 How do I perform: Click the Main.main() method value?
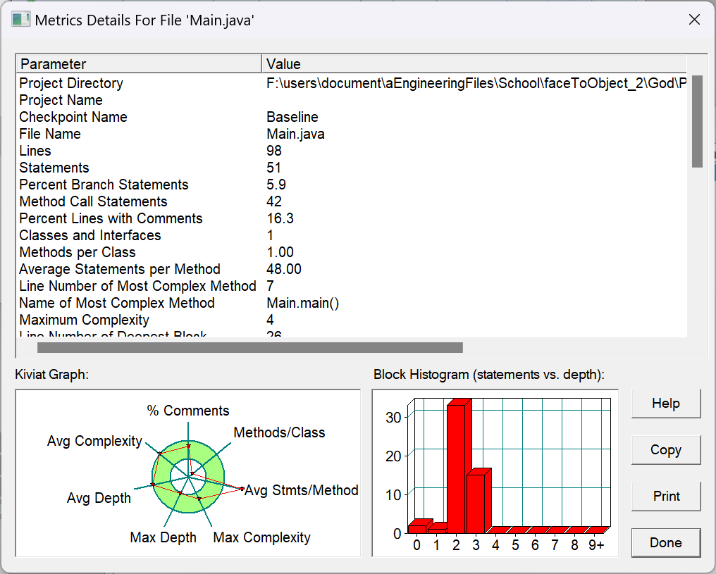pyautogui.click(x=303, y=303)
